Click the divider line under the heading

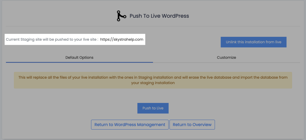tap(153, 26)
